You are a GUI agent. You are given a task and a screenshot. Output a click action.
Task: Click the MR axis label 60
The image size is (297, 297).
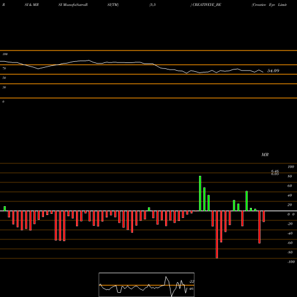[290, 186]
